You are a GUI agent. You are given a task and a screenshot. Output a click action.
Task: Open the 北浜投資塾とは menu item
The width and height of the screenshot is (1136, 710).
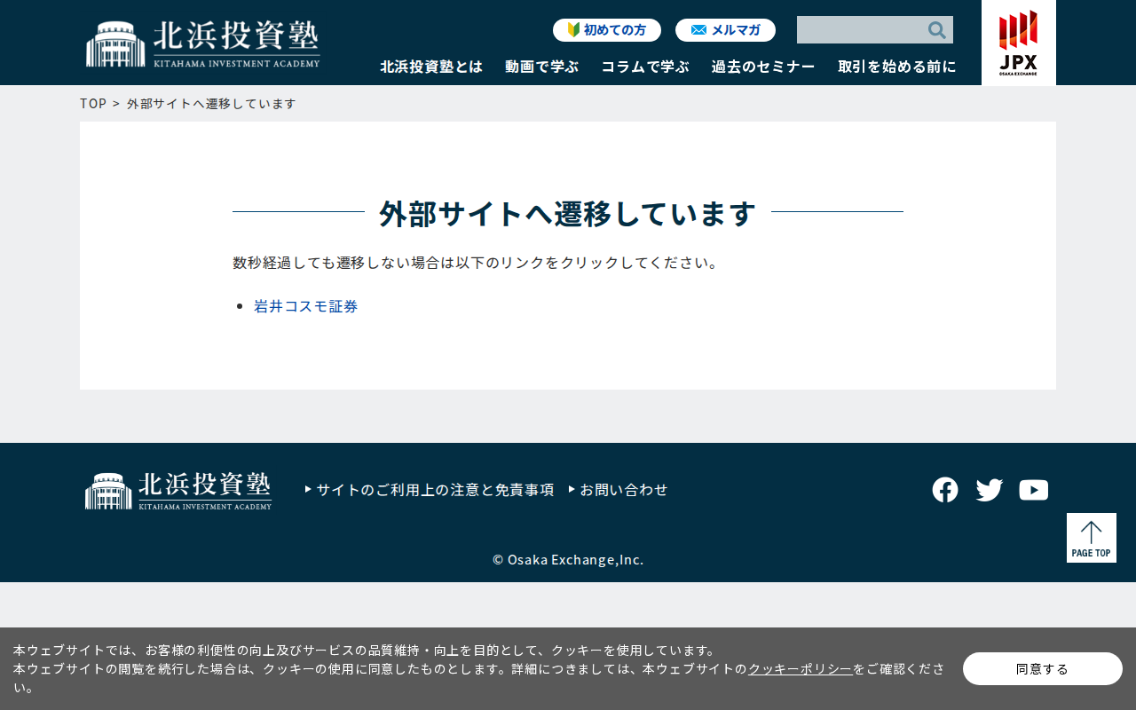click(x=431, y=67)
